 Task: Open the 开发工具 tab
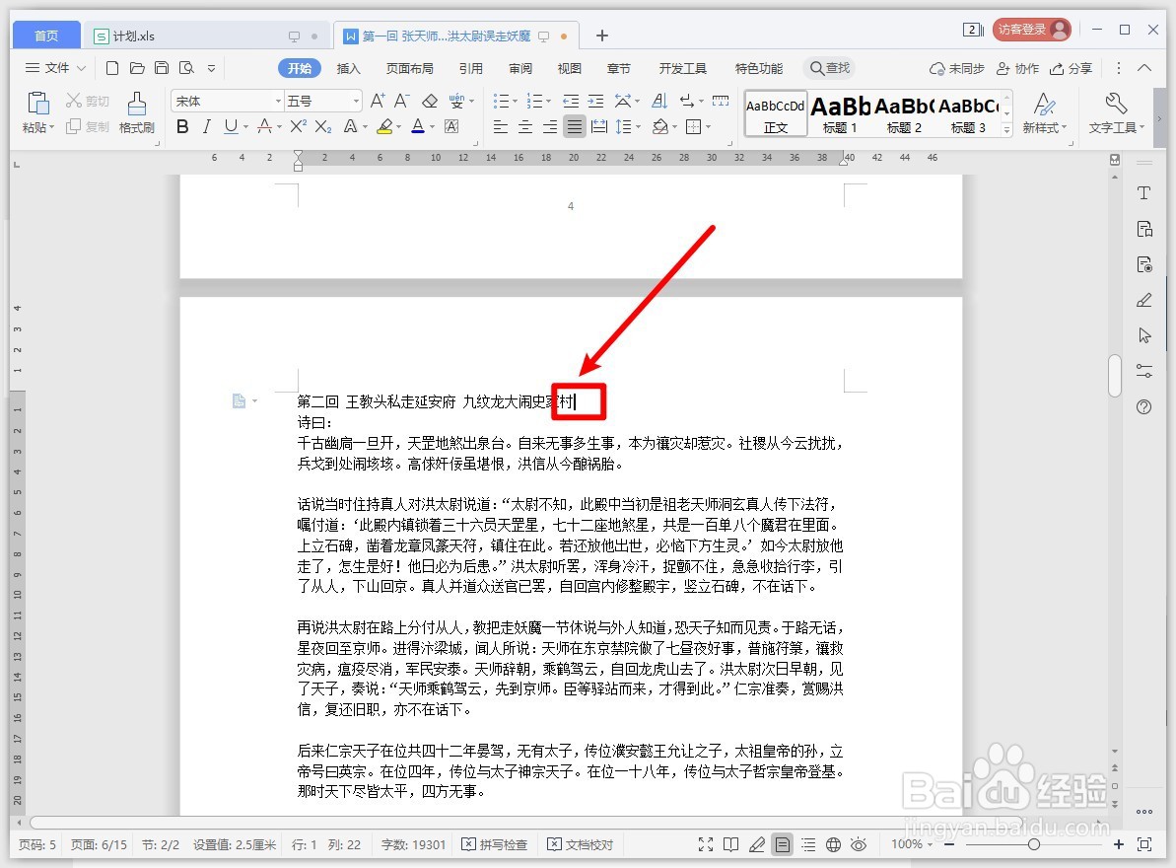click(682, 68)
